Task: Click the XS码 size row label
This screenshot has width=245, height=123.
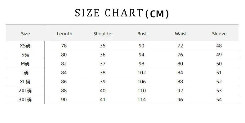Action: [25, 46]
